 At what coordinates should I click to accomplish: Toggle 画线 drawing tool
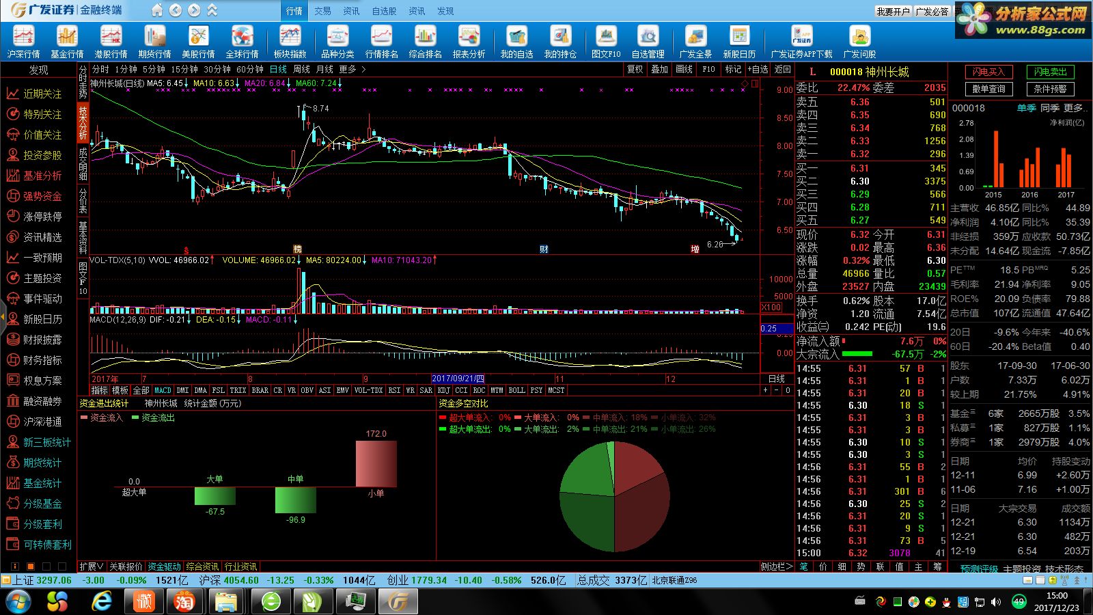pyautogui.click(x=684, y=69)
